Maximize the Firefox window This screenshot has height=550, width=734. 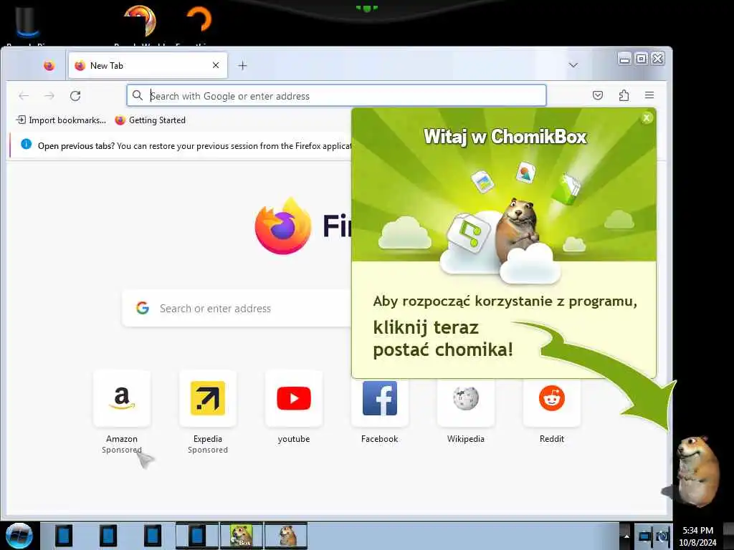click(642, 59)
